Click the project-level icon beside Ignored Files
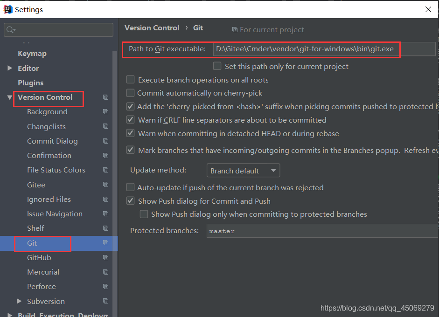439x317 pixels. click(x=105, y=200)
